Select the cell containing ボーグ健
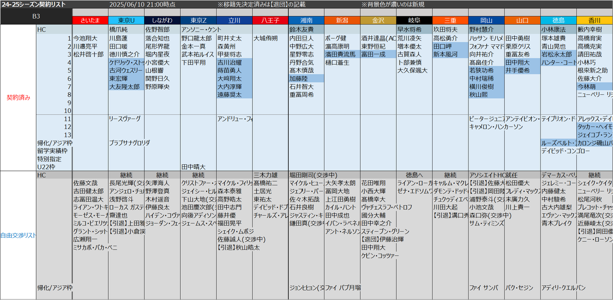 coord(342,38)
